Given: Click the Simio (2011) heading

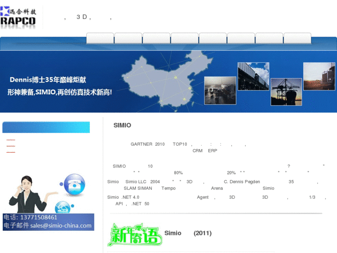Looking at the screenshot, I should click(188, 233).
